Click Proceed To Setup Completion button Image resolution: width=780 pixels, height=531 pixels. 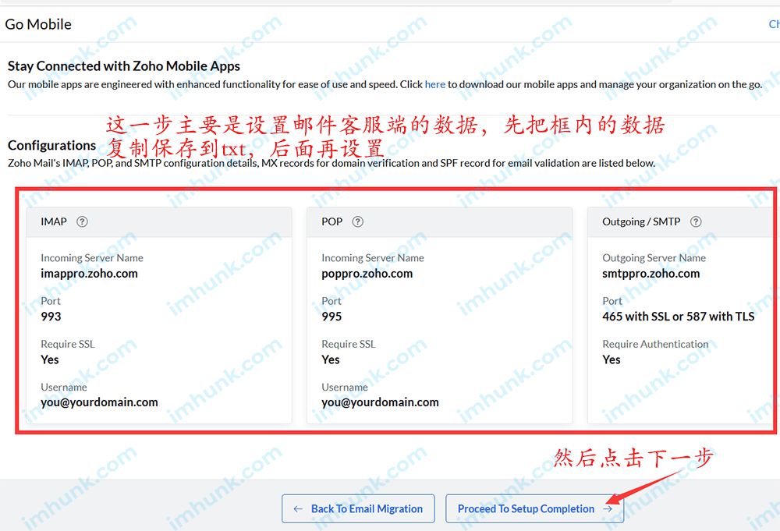pyautogui.click(x=535, y=508)
